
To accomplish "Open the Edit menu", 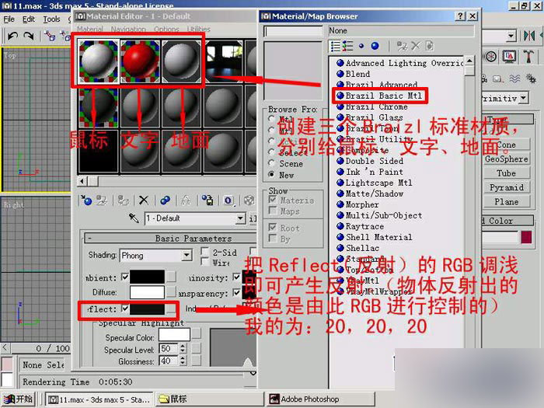I will click(x=29, y=19).
